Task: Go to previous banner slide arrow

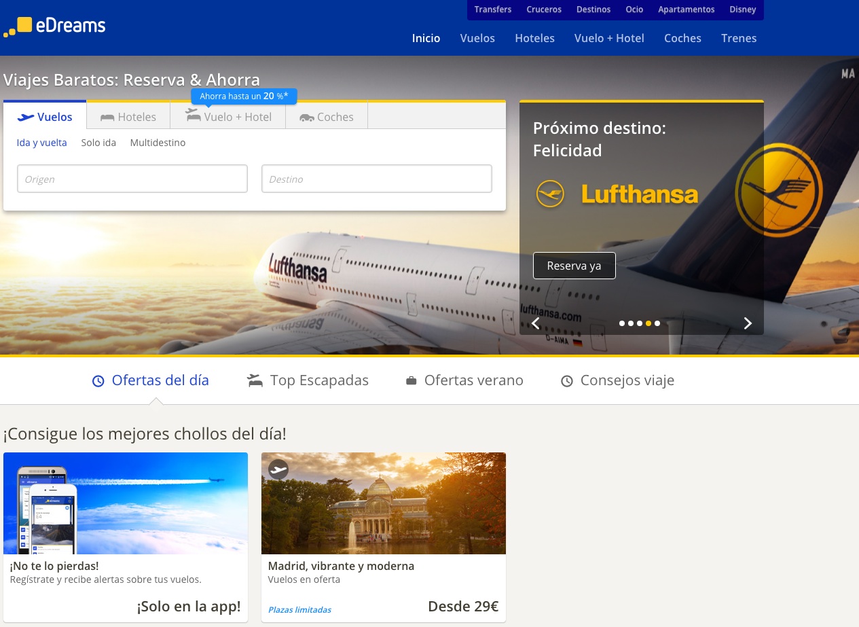Action: 535,323
